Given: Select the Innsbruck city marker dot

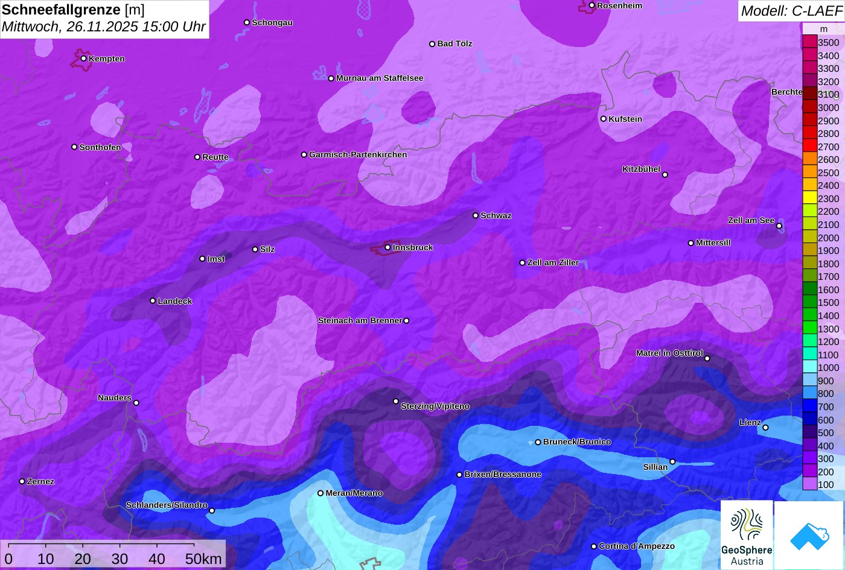Looking at the screenshot, I should 387,247.
